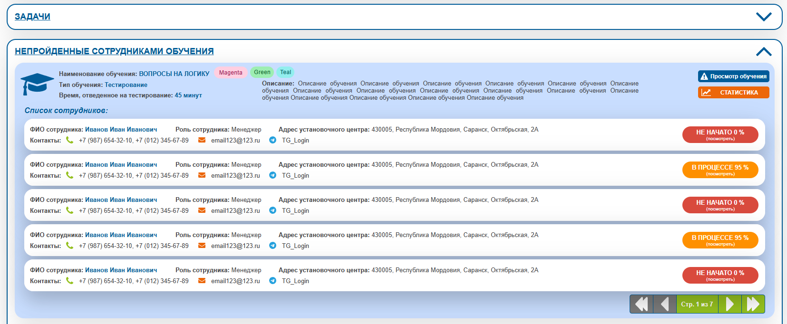This screenshot has height=324, width=787.
Task: Click the Список сотрудников: heading
Action: tap(66, 110)
